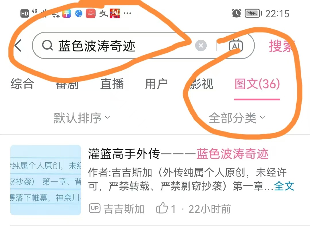
Task: Tap the Huawei AppGallery notification icon
Action: click(x=90, y=14)
